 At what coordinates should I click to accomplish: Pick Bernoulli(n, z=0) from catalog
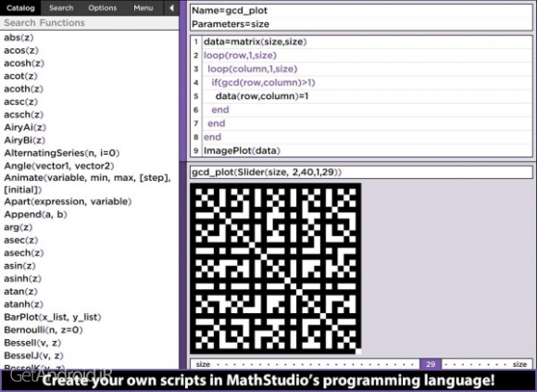tap(44, 330)
